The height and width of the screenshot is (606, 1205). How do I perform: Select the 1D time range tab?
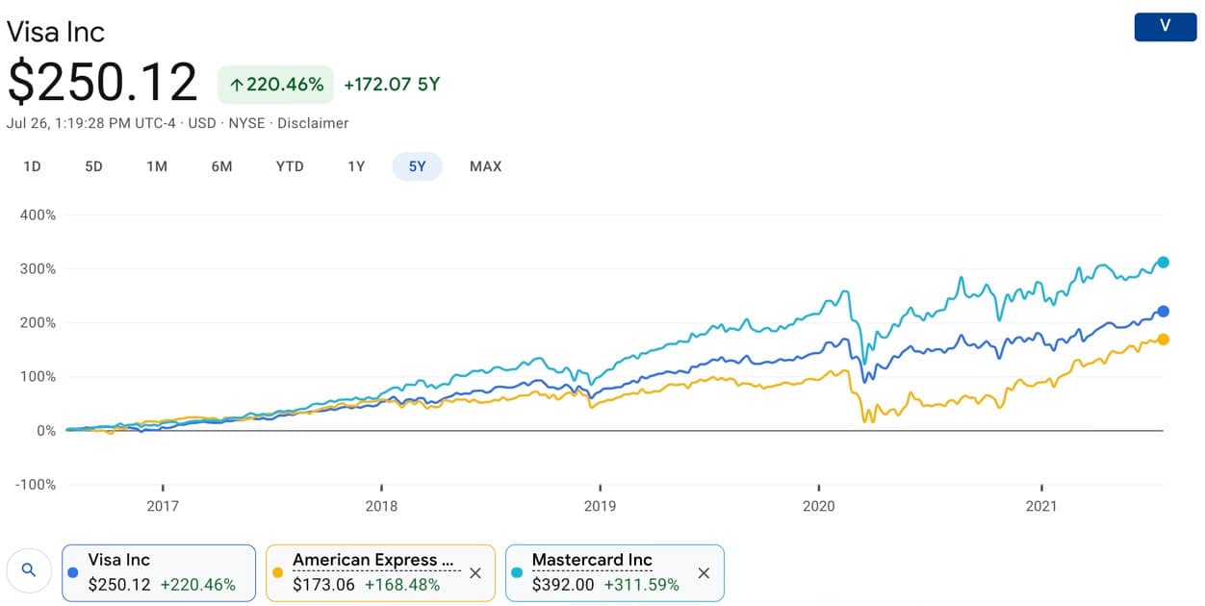pos(32,166)
